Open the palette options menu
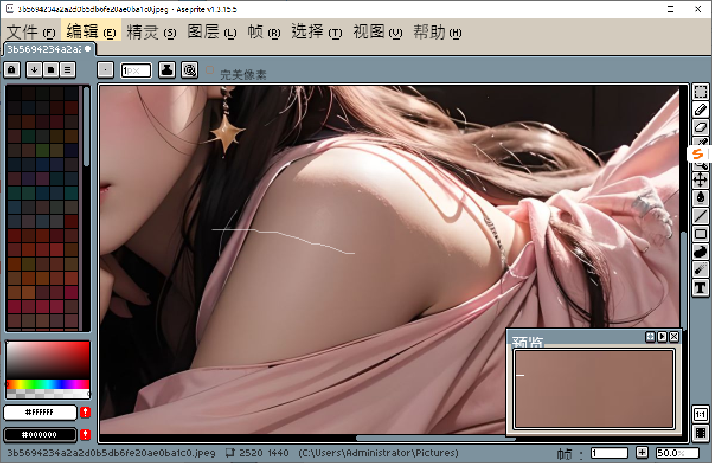Screen dimensions: 712x463 67,70
